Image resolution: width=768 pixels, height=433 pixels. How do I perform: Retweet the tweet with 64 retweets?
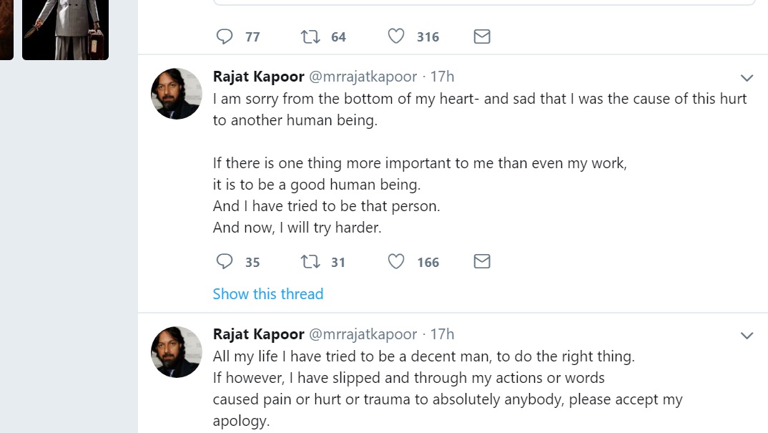(x=310, y=37)
